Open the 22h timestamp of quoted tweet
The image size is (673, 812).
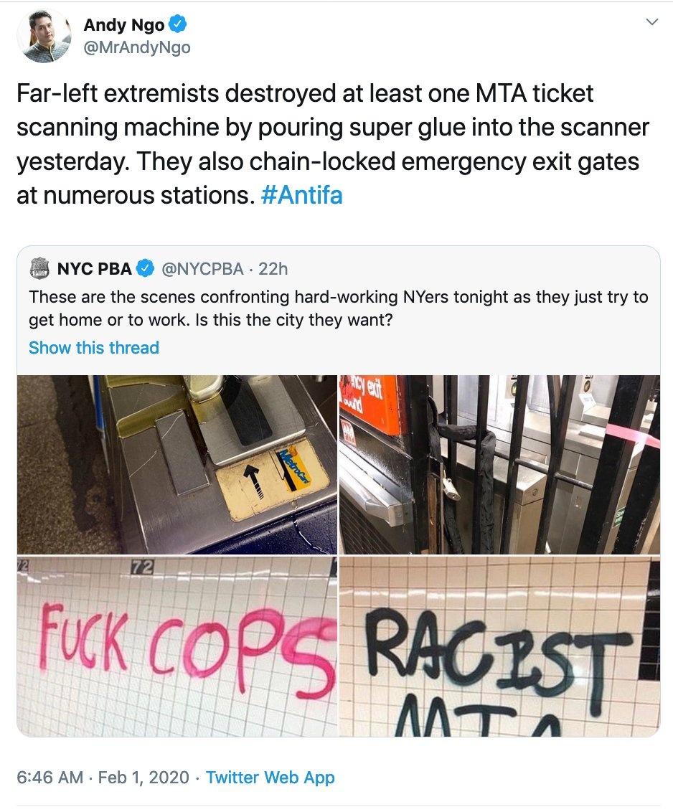273,269
